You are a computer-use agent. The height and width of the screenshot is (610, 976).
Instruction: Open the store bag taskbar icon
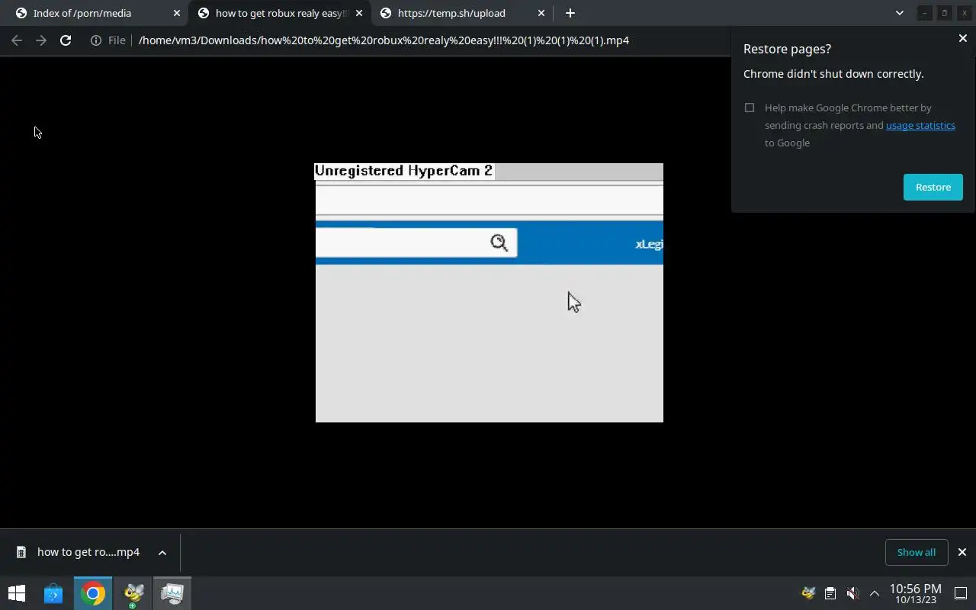point(53,593)
